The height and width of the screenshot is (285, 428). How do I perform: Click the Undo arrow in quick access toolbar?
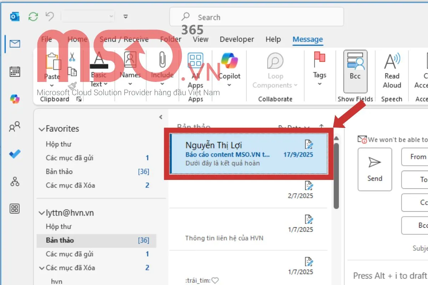tap(50, 17)
